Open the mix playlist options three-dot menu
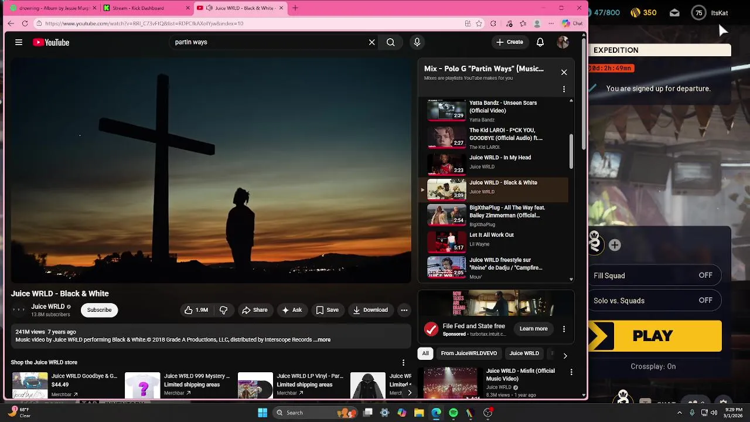Image resolution: width=750 pixels, height=422 pixels. coord(564,89)
